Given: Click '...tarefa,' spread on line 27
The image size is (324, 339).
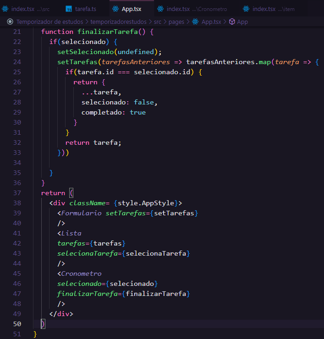Looking at the screenshot, I should 101,93.
